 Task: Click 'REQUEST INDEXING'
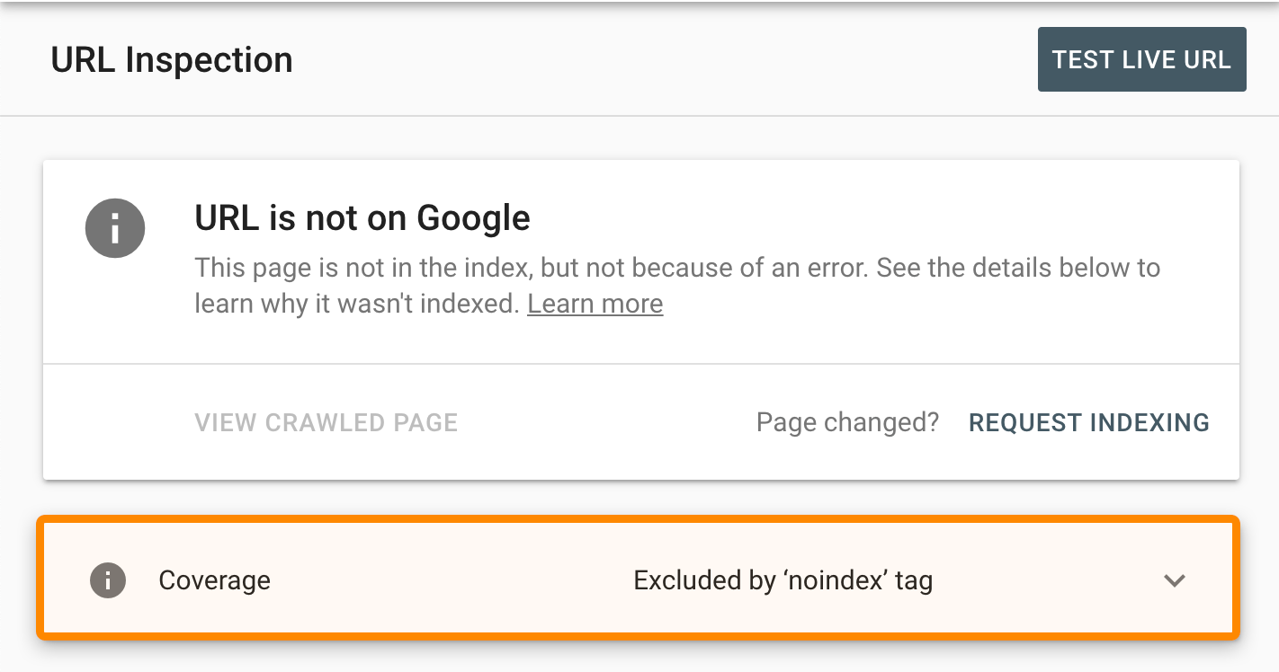coord(1088,422)
